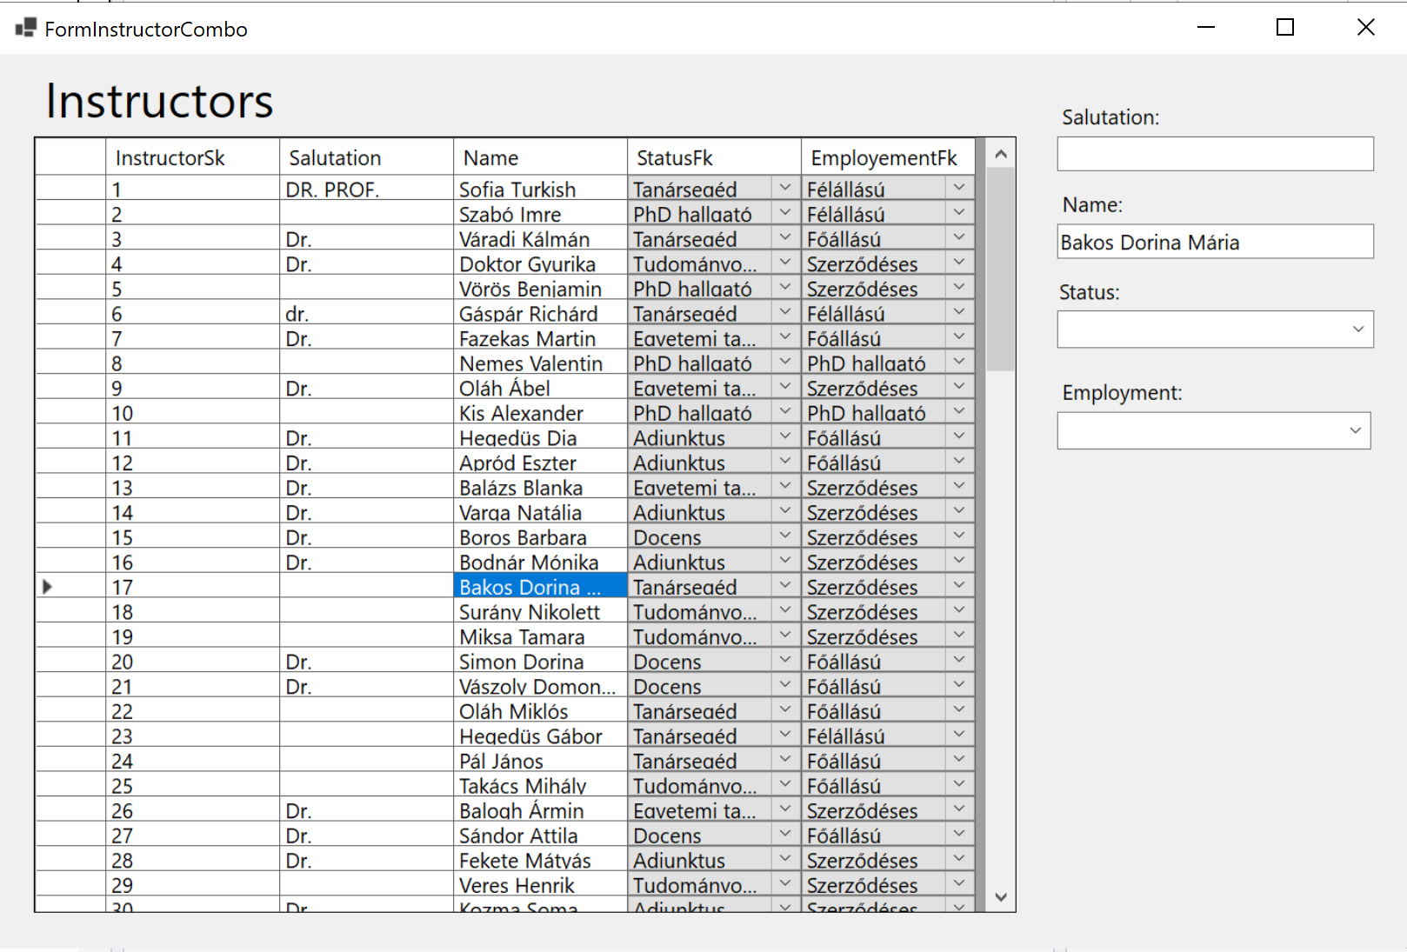The height and width of the screenshot is (952, 1407).
Task: Select the Simon Dorina name cell
Action: 540,662
